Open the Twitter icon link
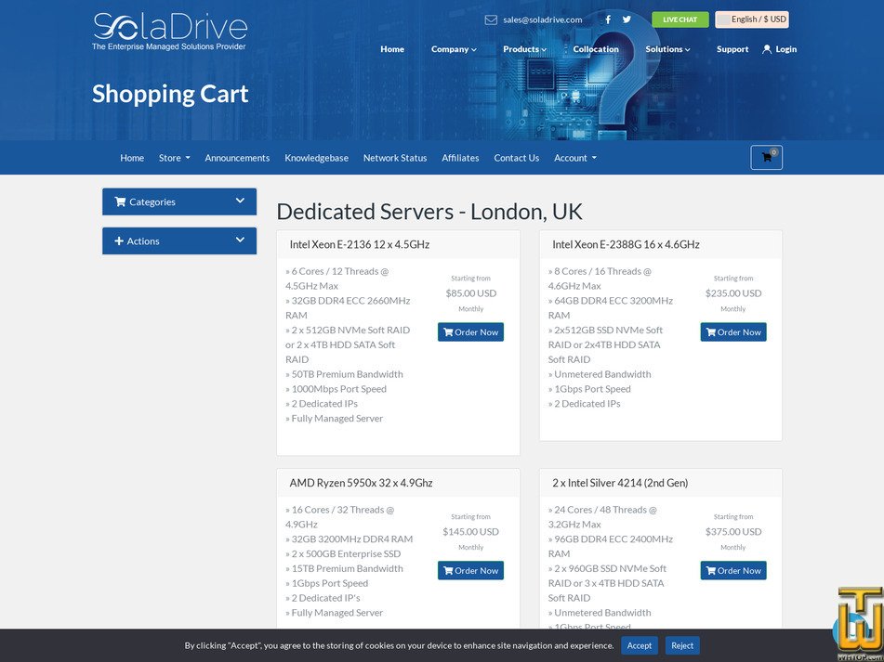 pyautogui.click(x=627, y=19)
